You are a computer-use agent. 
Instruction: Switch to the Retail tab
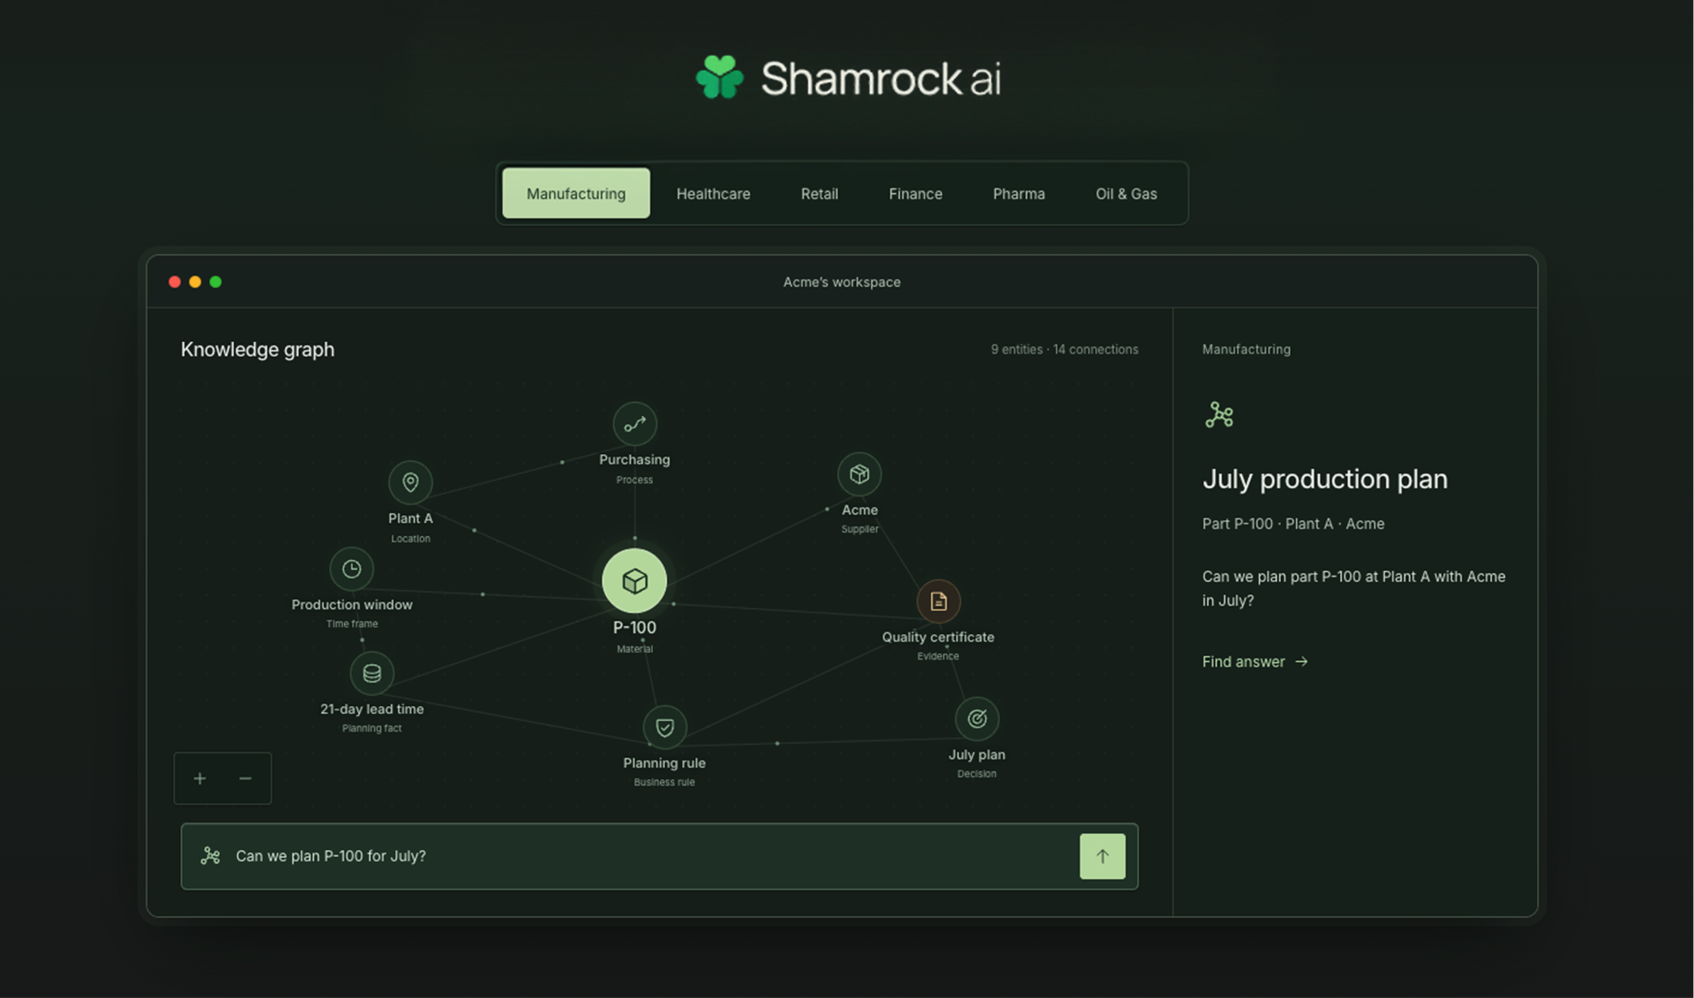pyautogui.click(x=819, y=193)
